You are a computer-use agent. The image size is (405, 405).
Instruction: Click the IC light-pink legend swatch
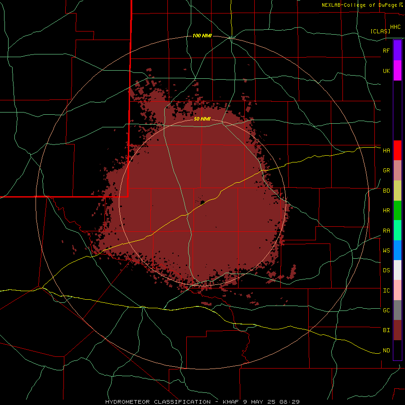tap(397, 290)
